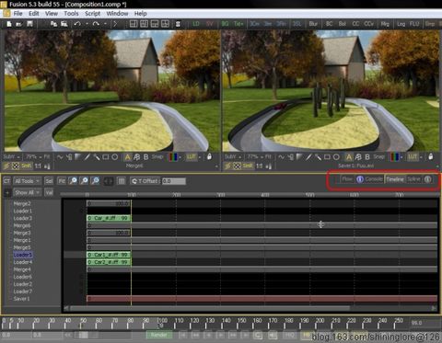Create a new composition from the toolbar
The image size is (442, 343).
tap(9, 24)
